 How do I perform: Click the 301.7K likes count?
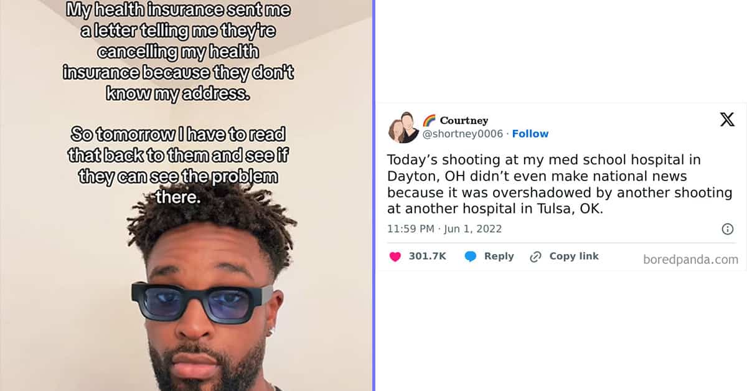pos(428,257)
